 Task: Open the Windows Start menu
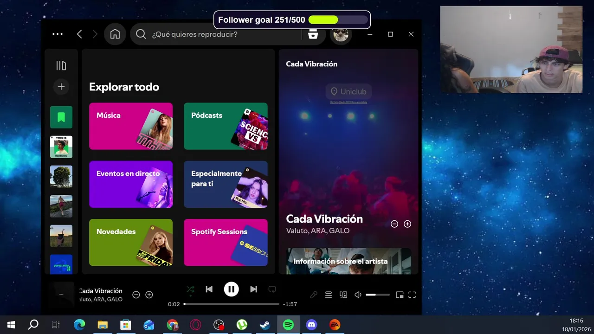[x=11, y=325]
